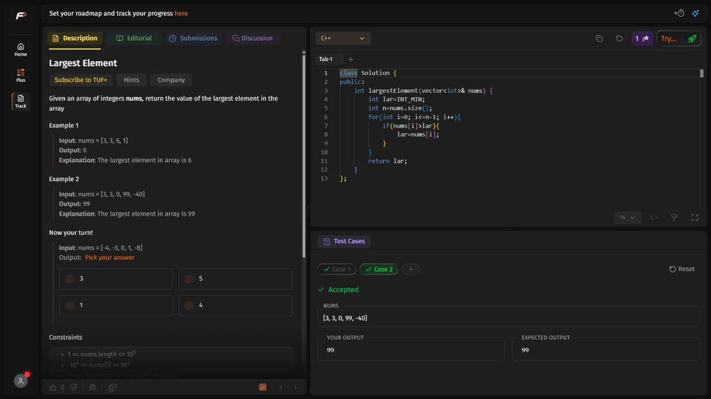Add a new test case with plus button

(x=411, y=269)
